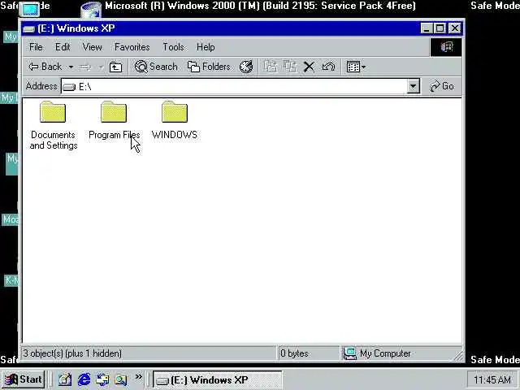Click the '0 bytes' status bar text

[294, 353]
